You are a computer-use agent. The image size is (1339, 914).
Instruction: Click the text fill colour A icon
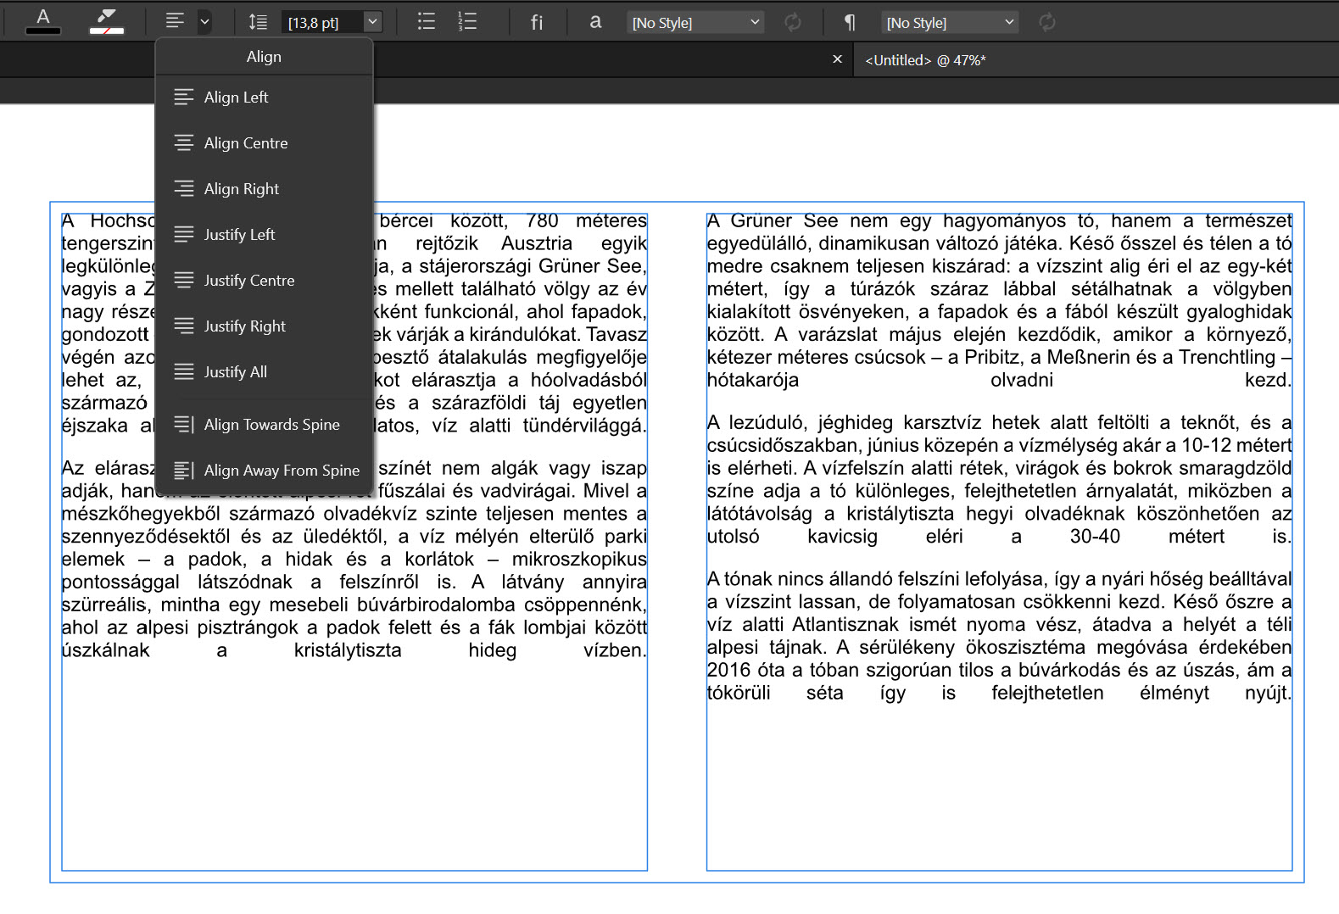pos(42,21)
